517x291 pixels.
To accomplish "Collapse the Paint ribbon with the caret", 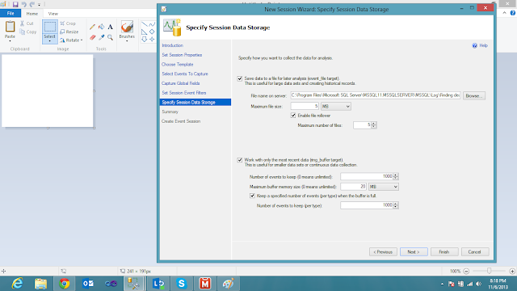I will tap(504, 13).
